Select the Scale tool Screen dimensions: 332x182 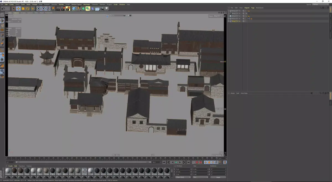(23, 9)
